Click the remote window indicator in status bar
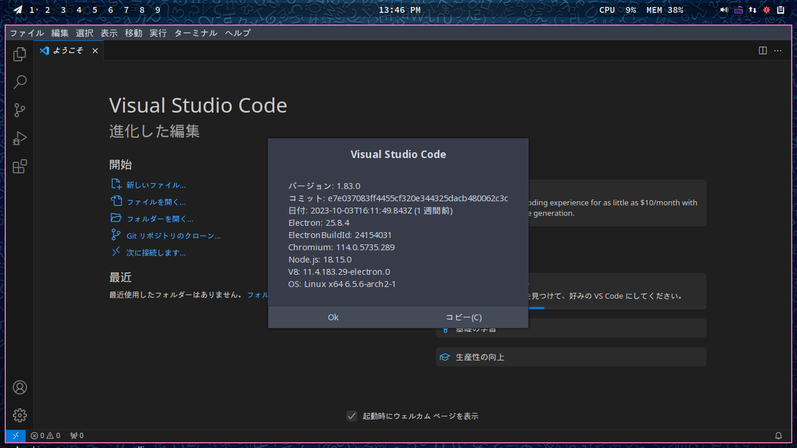797x448 pixels. point(16,436)
